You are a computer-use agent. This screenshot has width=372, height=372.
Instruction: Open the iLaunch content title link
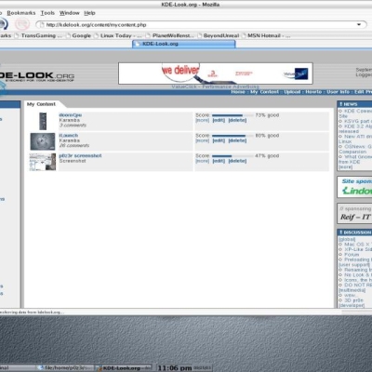69,136
